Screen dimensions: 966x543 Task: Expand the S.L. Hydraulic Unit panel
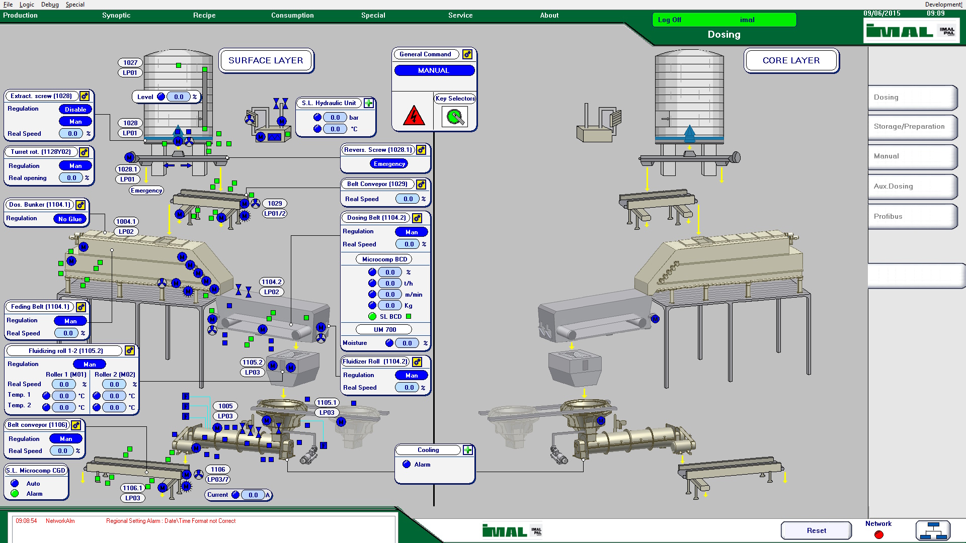(369, 103)
